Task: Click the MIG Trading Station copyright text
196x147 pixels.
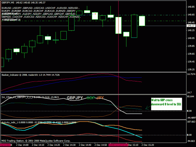Action: [36, 141]
